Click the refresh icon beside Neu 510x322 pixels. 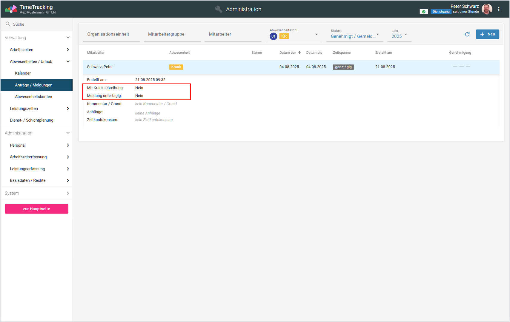(x=467, y=34)
